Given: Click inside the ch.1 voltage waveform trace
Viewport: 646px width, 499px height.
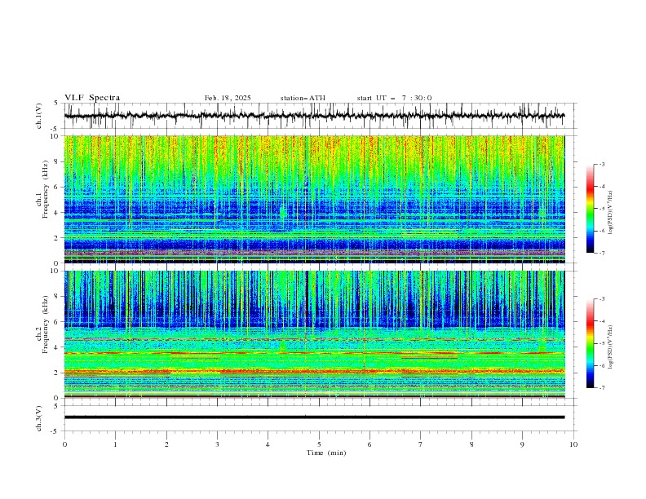Looking at the screenshot, I should [314, 116].
